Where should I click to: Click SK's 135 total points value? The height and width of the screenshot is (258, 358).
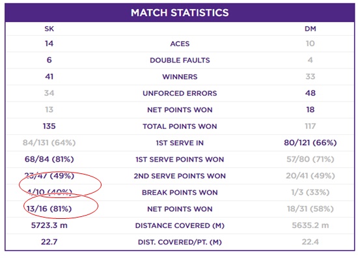tap(49, 126)
